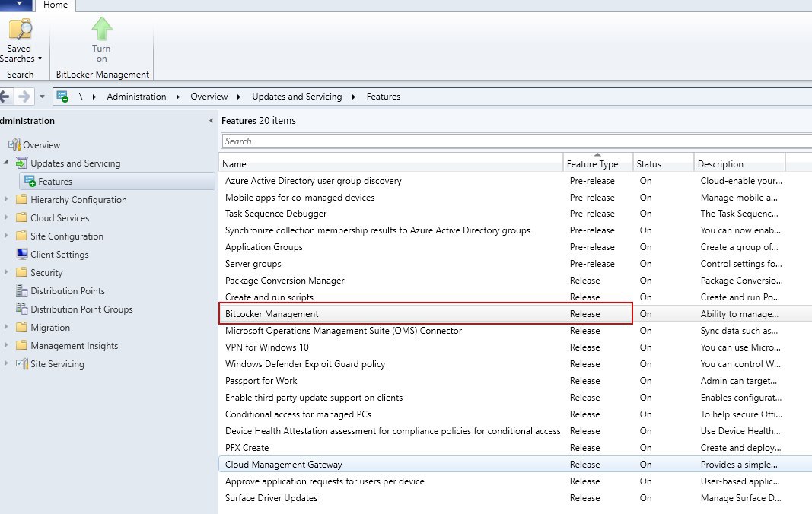Viewport: 812px width, 514px height.
Task: Select the Features tree node
Action: tap(117, 181)
